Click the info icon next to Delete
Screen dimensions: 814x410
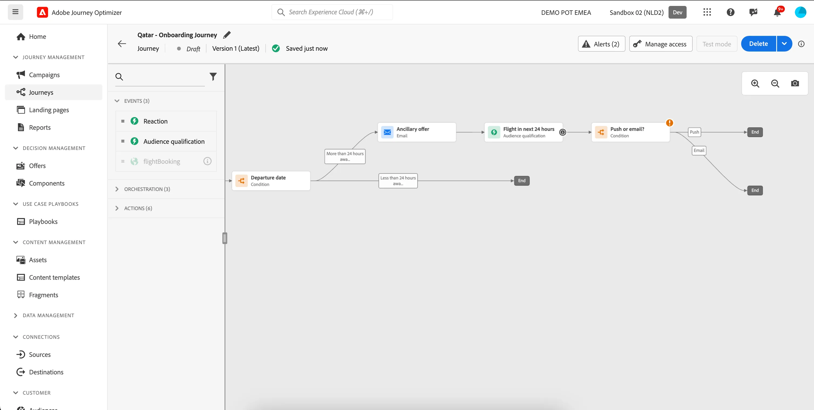(801, 44)
